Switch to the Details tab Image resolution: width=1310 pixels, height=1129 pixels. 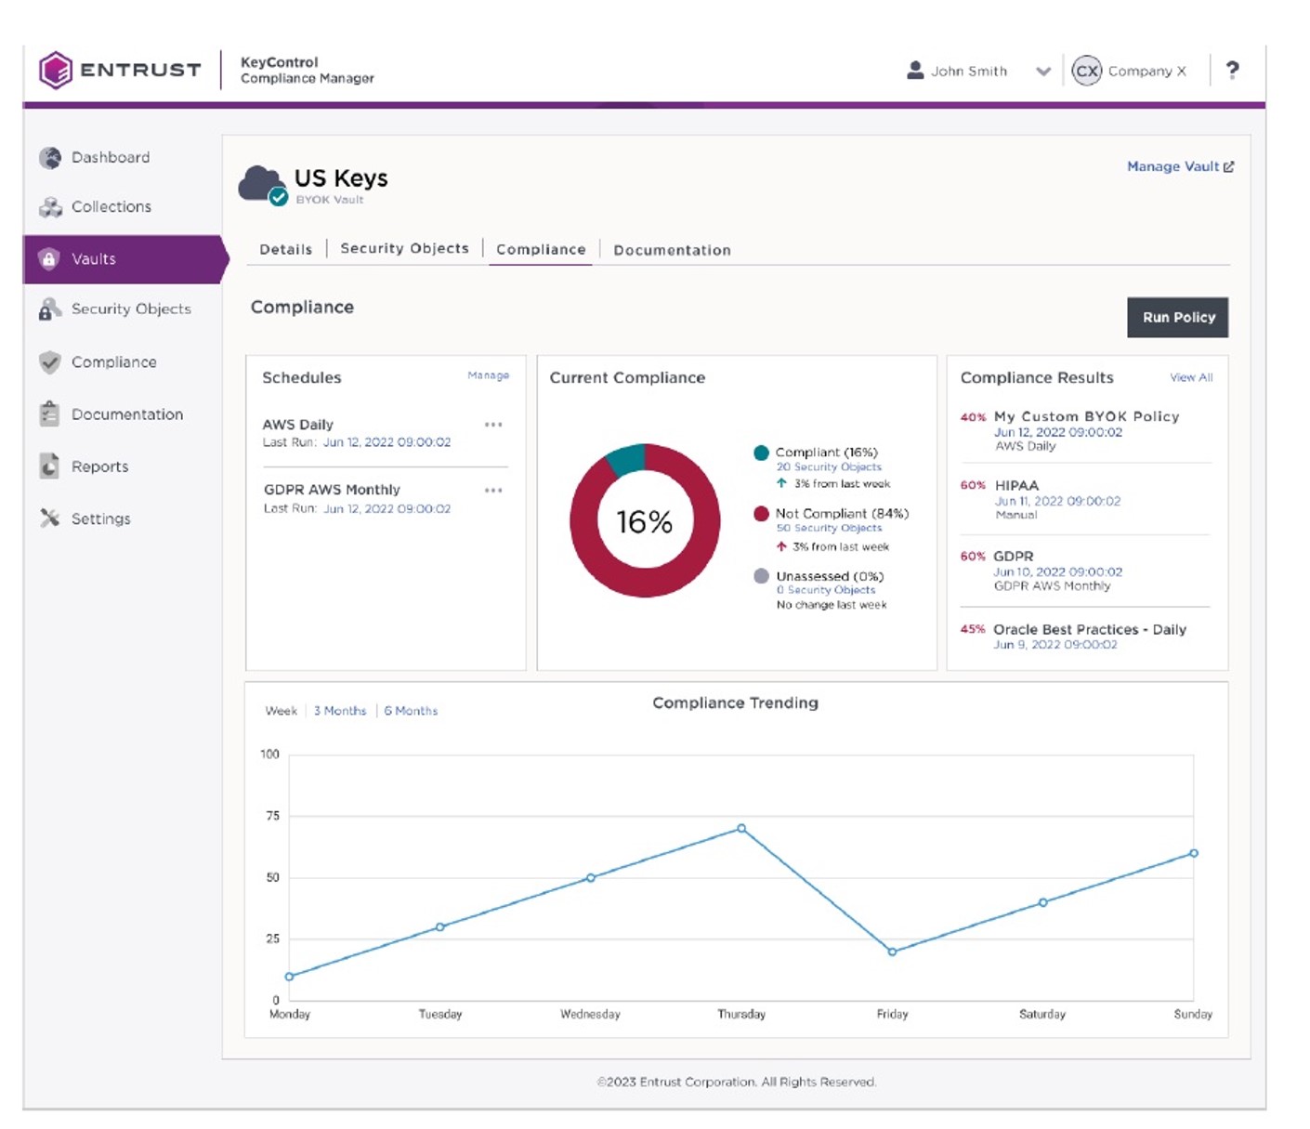point(285,249)
